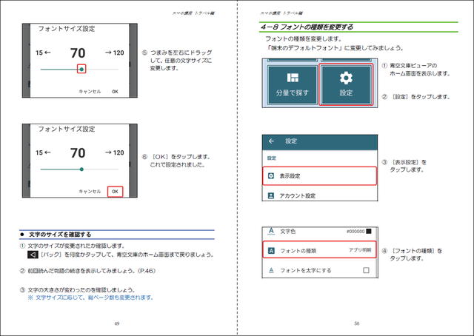Click the slider knob in the step ⑥ dialog
Viewport: 474px width, 336px height.
pos(81,169)
